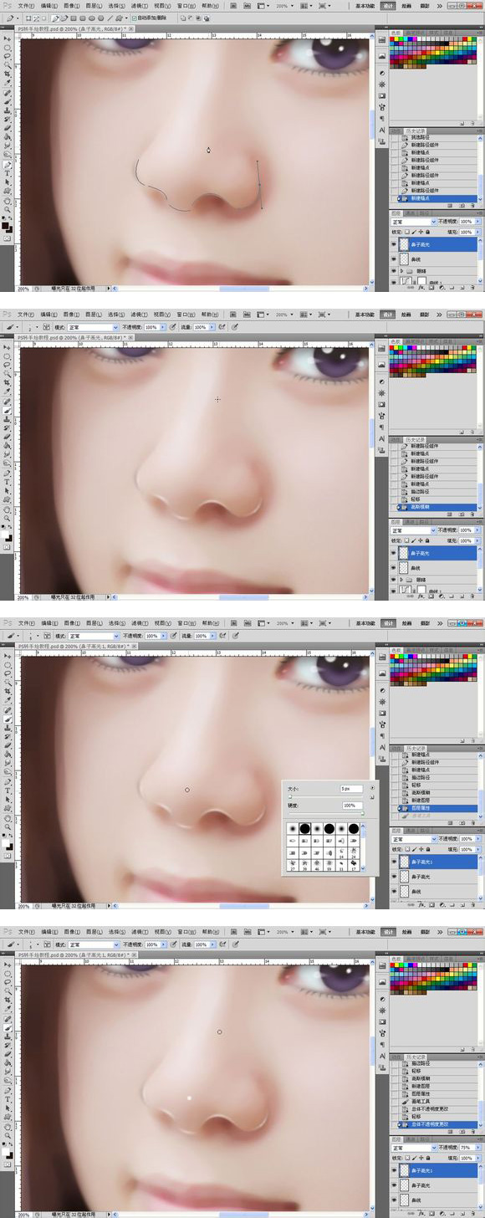Toggle the 自动添加/删除 checkbox
This screenshot has height=1218, width=485.
point(134,17)
